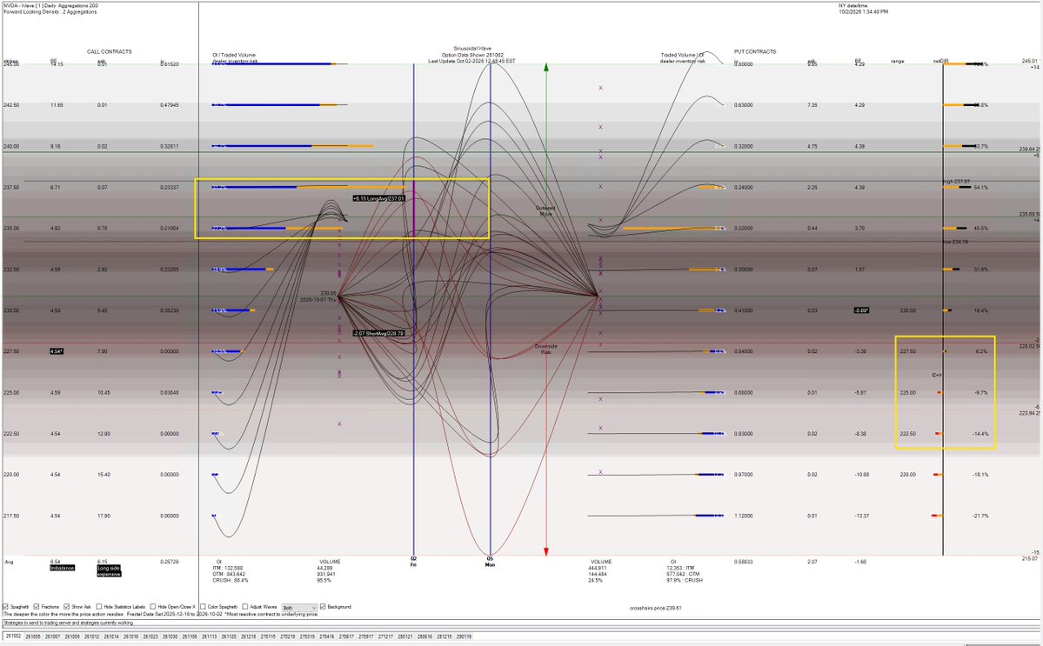Switch to the 261106 tab

click(190, 636)
